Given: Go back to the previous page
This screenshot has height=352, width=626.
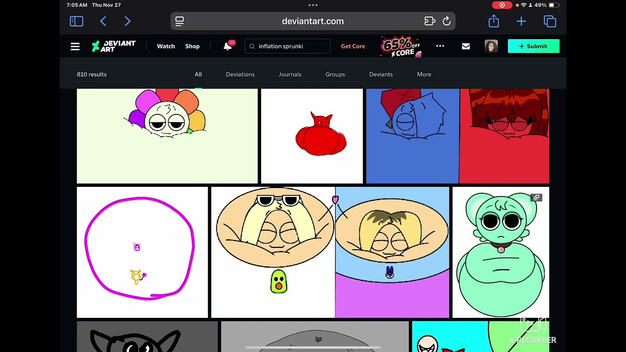Looking at the screenshot, I should pyautogui.click(x=103, y=21).
